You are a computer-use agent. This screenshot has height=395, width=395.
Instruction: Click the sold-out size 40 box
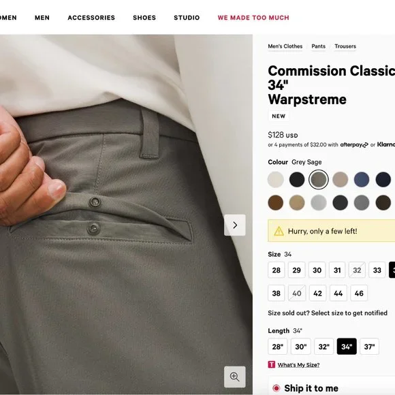(297, 294)
